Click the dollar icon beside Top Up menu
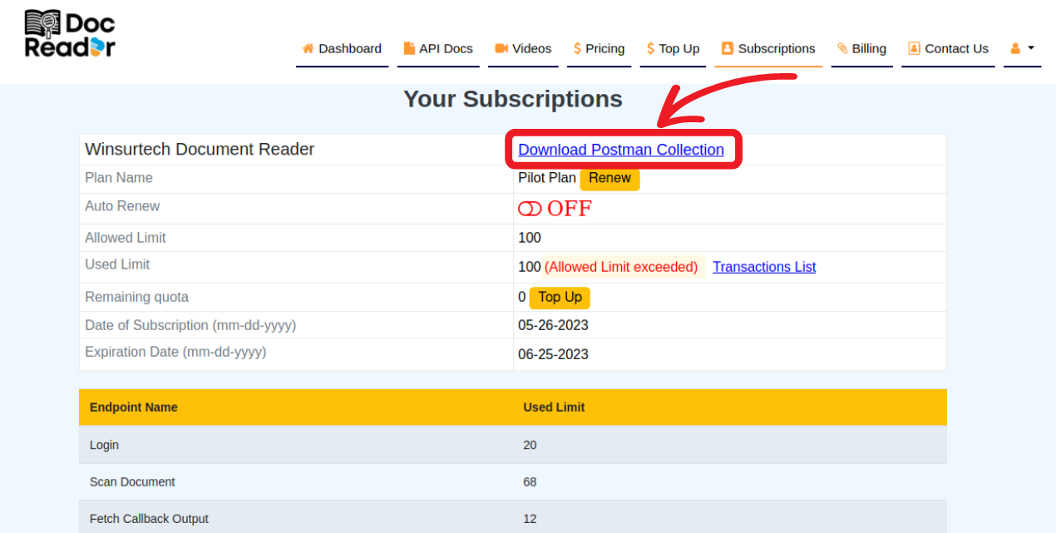 (650, 48)
